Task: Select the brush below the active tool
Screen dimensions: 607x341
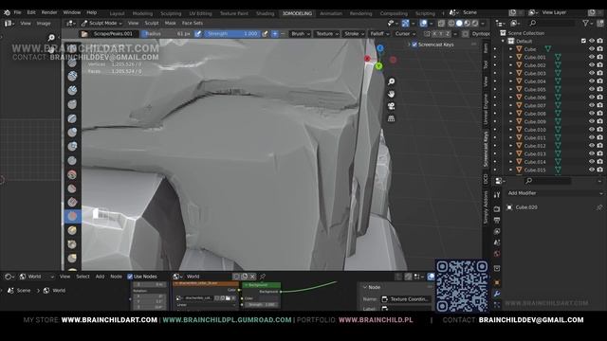Action: (x=72, y=230)
